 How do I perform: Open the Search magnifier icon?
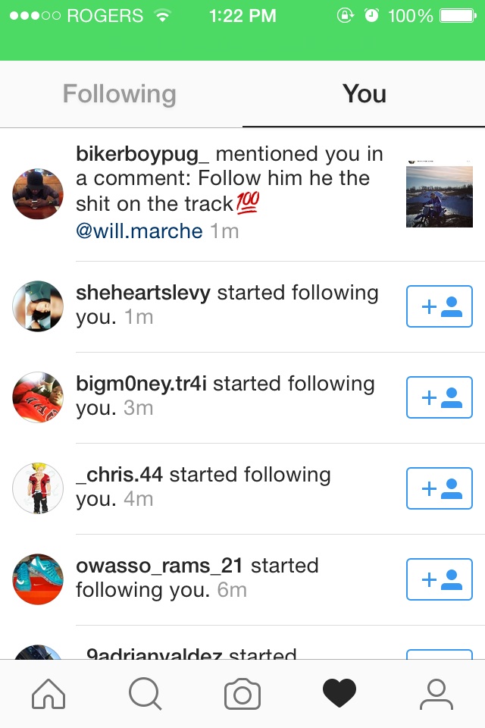(x=145, y=694)
